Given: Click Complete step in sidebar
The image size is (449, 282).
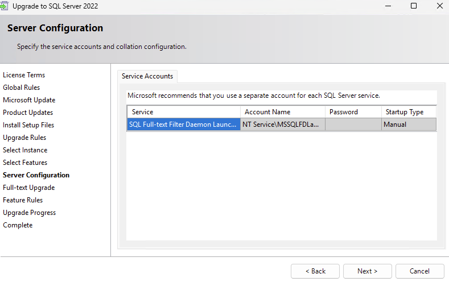Looking at the screenshot, I should [x=18, y=225].
